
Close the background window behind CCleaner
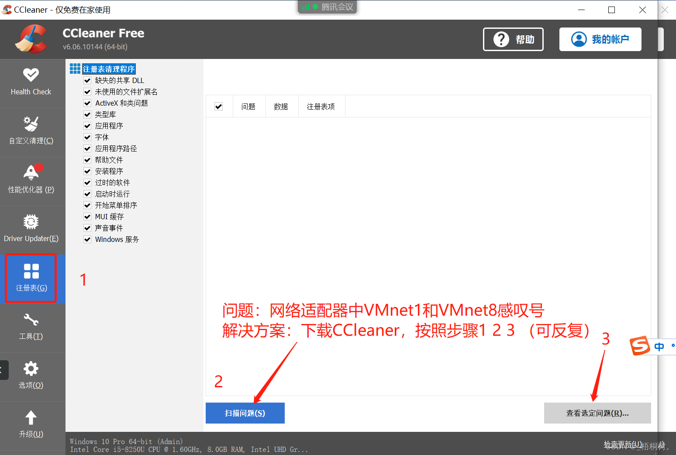665,10
